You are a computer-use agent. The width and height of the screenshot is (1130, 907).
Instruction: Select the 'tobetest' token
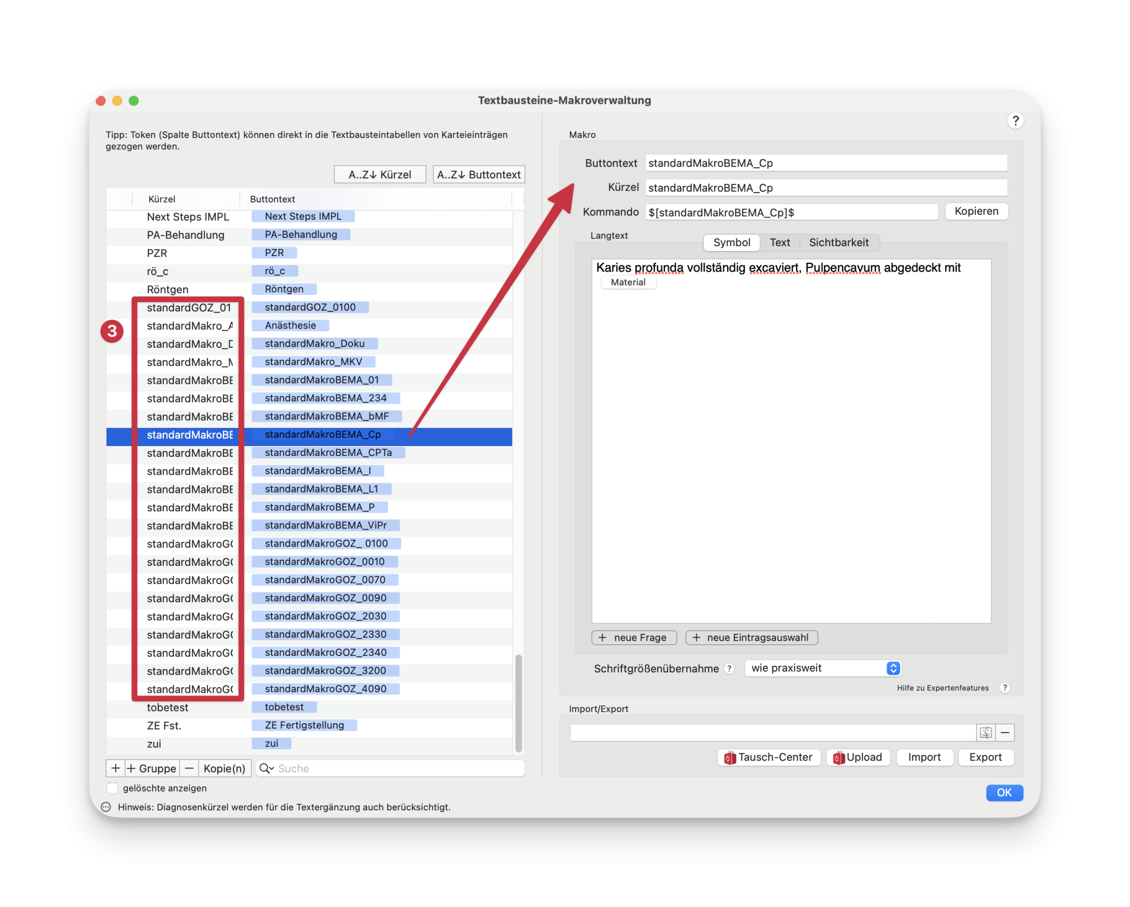(x=284, y=707)
